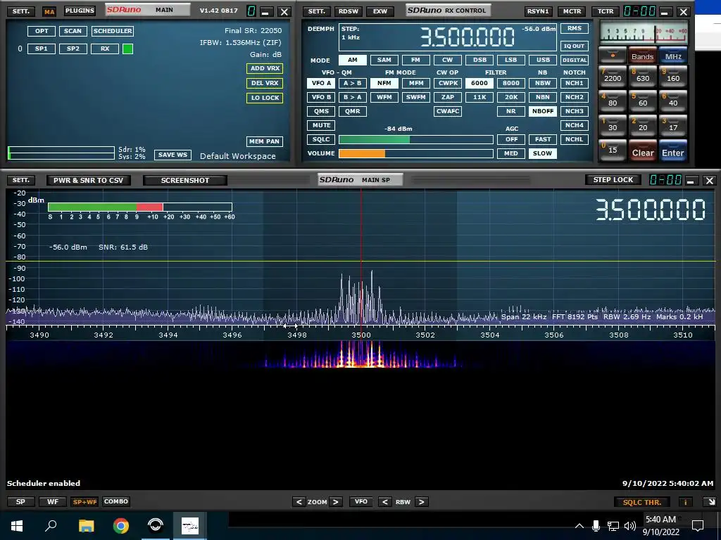Select the 60 band key
Viewport: 721px width, 540px height.
tap(642, 101)
